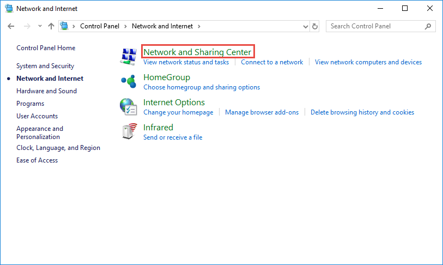Click the Forward arrow button

click(27, 26)
